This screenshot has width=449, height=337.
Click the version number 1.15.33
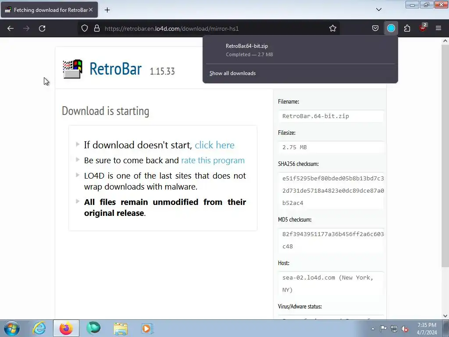point(162,71)
